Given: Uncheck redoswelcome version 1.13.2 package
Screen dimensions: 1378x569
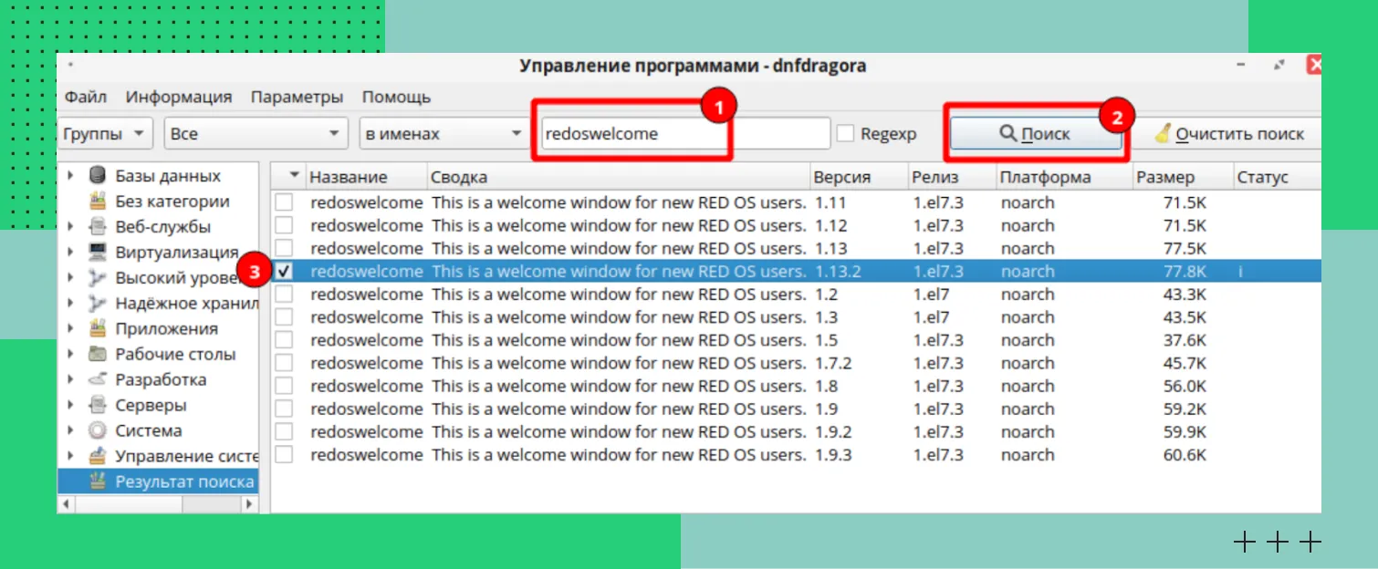Looking at the screenshot, I should click(285, 271).
